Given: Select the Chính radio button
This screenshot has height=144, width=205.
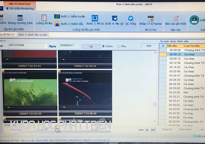Looking at the screenshot, I should click(104, 46).
